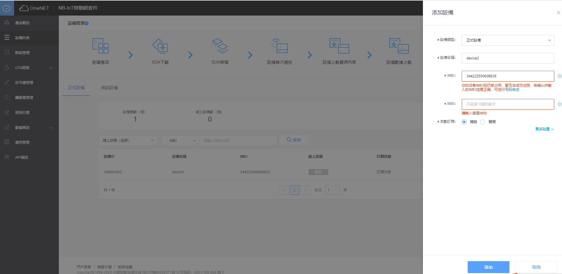The width and height of the screenshot is (562, 274).
Task: Close the 添加設備 panel with X
Action: [x=558, y=13]
